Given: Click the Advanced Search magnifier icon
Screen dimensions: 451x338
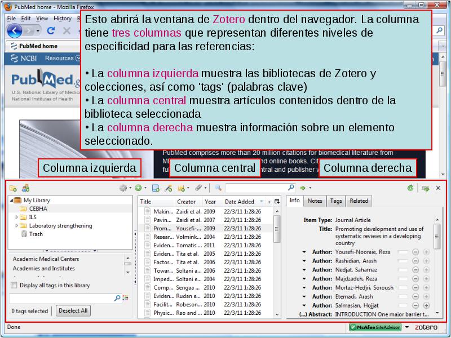Looking at the screenshot, I should (x=218, y=188).
